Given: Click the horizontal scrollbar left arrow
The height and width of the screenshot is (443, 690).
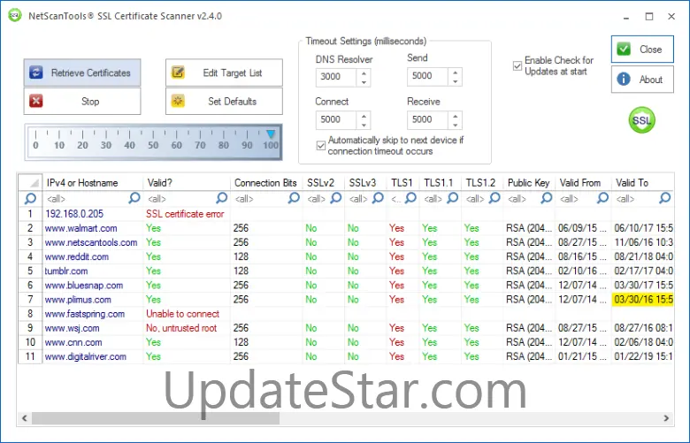Looking at the screenshot, I should 25,418.
